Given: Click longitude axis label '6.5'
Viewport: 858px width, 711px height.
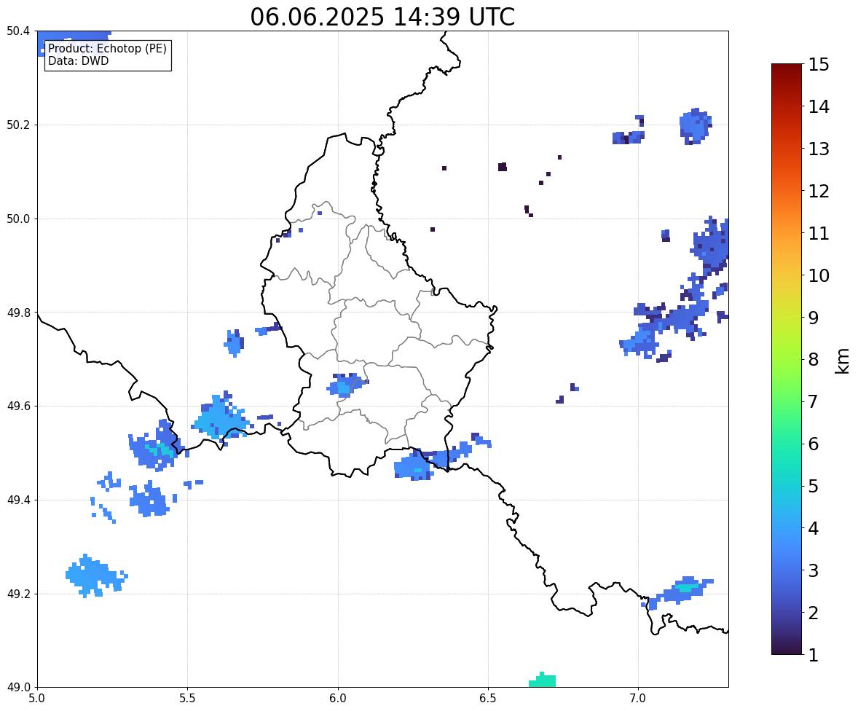Looking at the screenshot, I should click(x=488, y=699).
